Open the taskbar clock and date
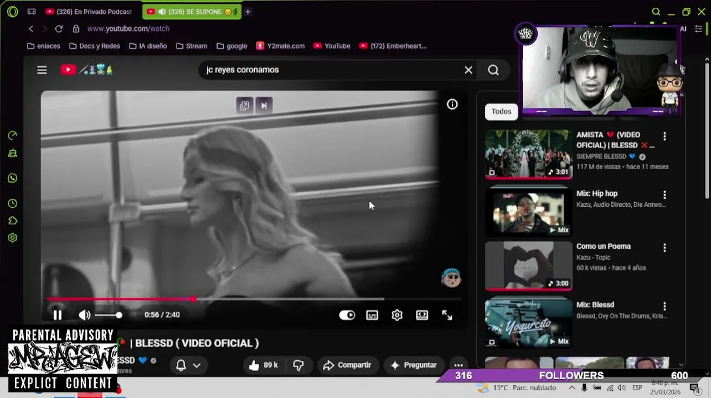The height and width of the screenshot is (398, 711). [x=664, y=387]
